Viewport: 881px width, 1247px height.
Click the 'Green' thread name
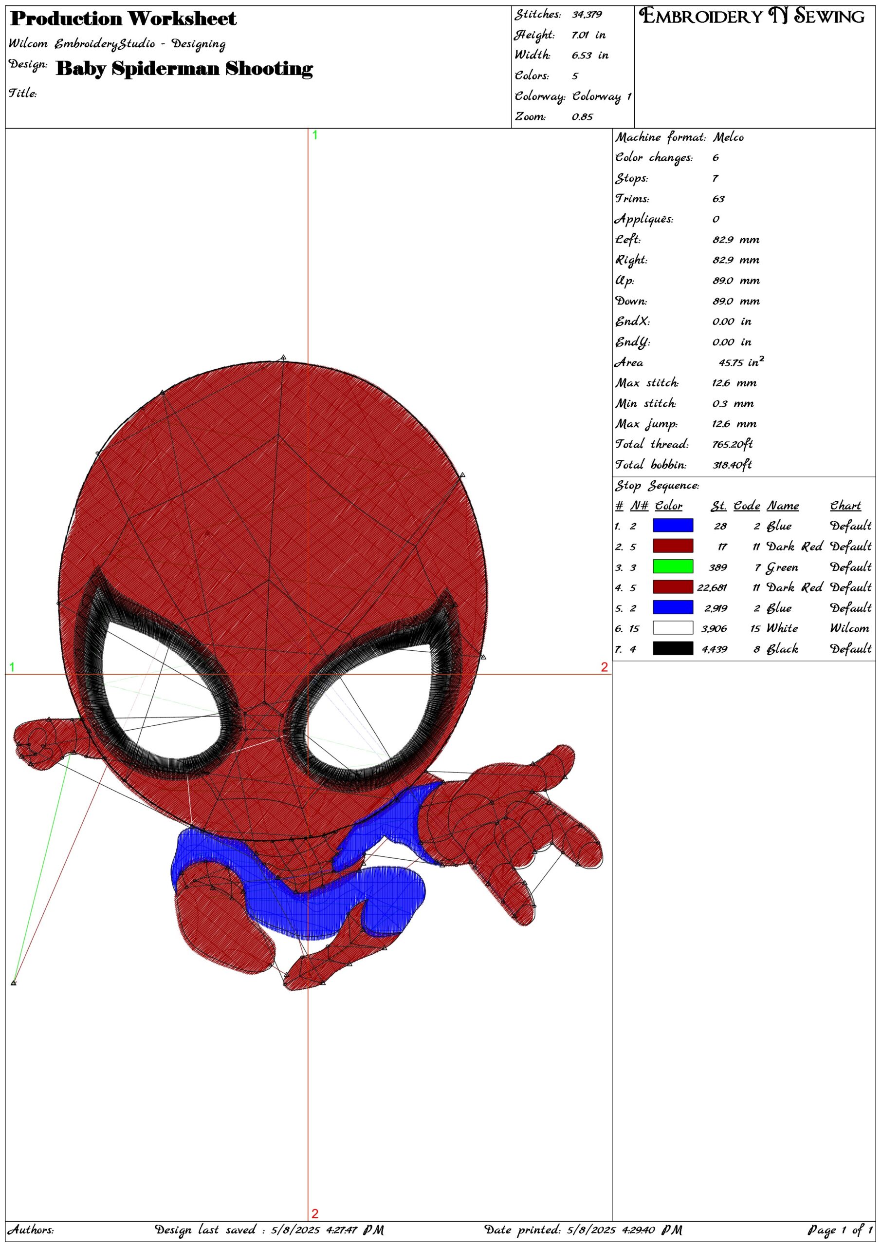click(x=782, y=567)
